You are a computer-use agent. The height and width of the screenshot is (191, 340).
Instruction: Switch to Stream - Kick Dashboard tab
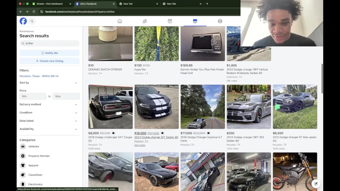(x=51, y=4)
